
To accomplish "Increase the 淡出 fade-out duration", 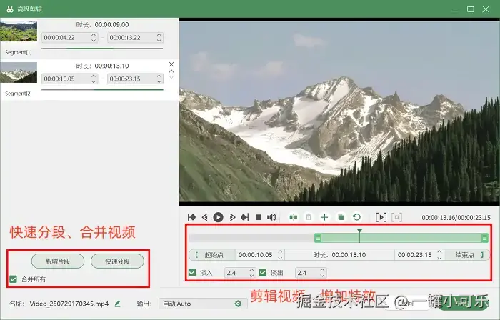I will pyautogui.click(x=322, y=270).
